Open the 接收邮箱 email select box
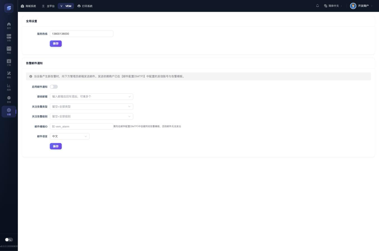Viewport: 379px width, 251px height. pyautogui.click(x=91, y=97)
